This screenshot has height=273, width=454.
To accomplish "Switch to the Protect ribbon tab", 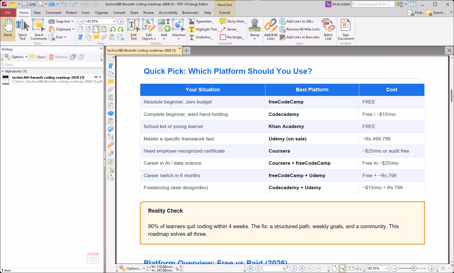I will click(x=71, y=13).
